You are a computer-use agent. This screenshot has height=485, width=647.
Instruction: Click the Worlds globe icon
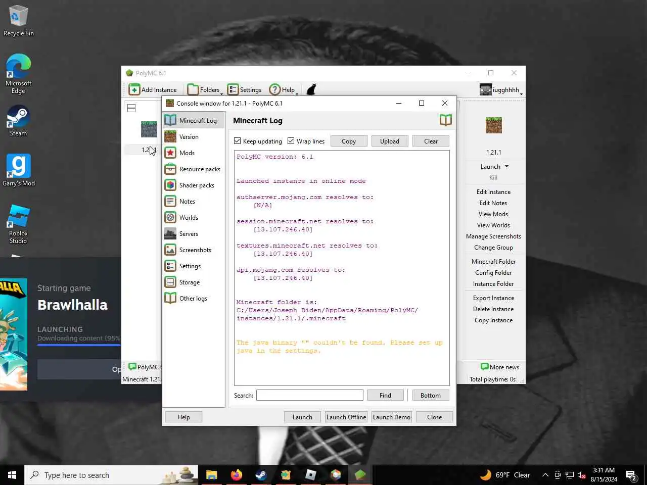170,217
